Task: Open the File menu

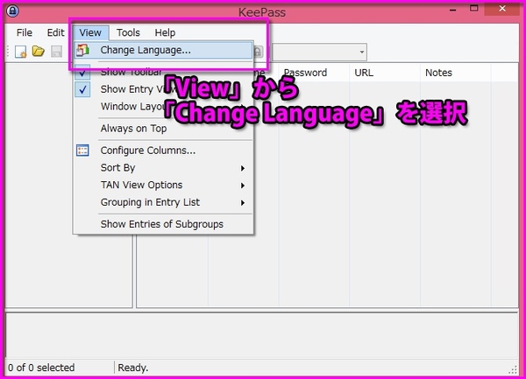Action: click(x=25, y=32)
